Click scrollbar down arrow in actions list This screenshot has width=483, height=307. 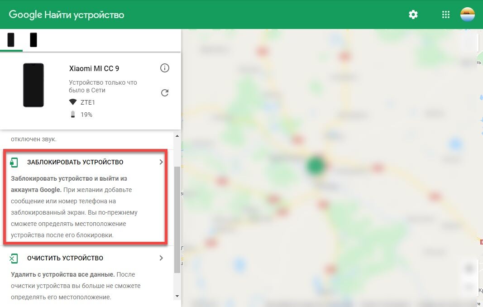(177, 296)
